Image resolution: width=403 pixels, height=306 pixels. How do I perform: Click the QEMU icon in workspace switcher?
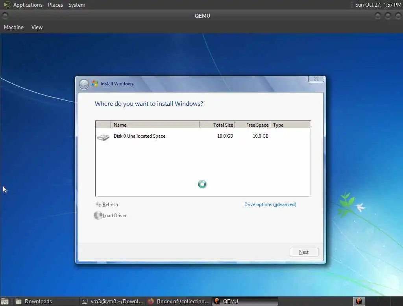pos(359,301)
